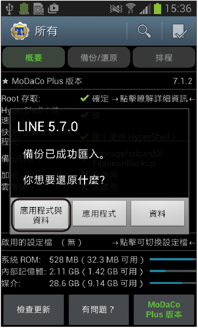Tap 點擊可切換設定檔 to switch profile
198x328 pixels.
coord(154,242)
